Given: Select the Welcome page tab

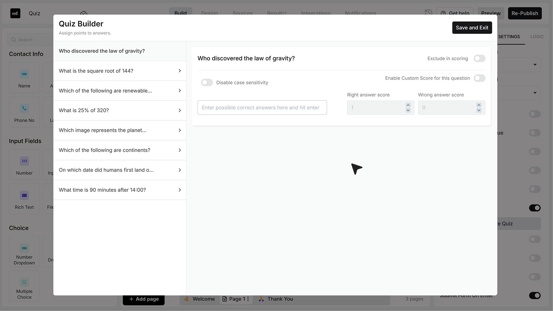Looking at the screenshot, I should tap(200, 299).
